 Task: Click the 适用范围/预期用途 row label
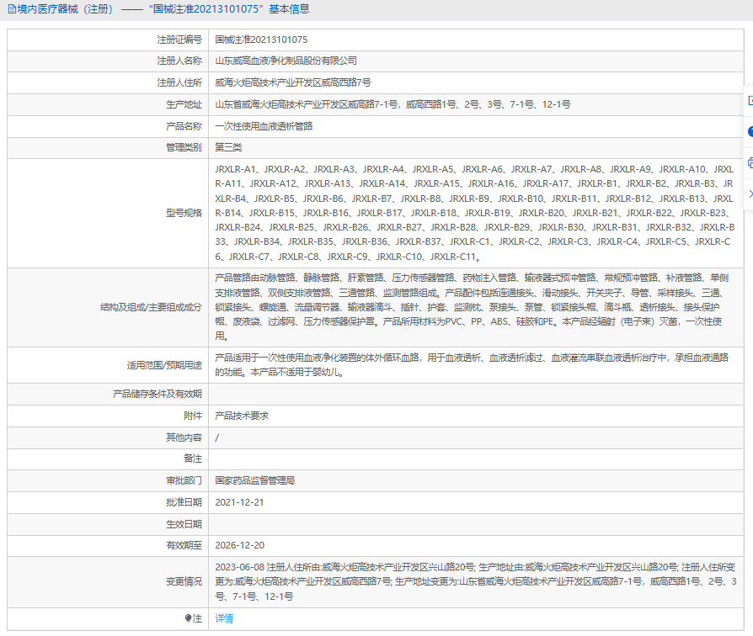[x=164, y=365]
